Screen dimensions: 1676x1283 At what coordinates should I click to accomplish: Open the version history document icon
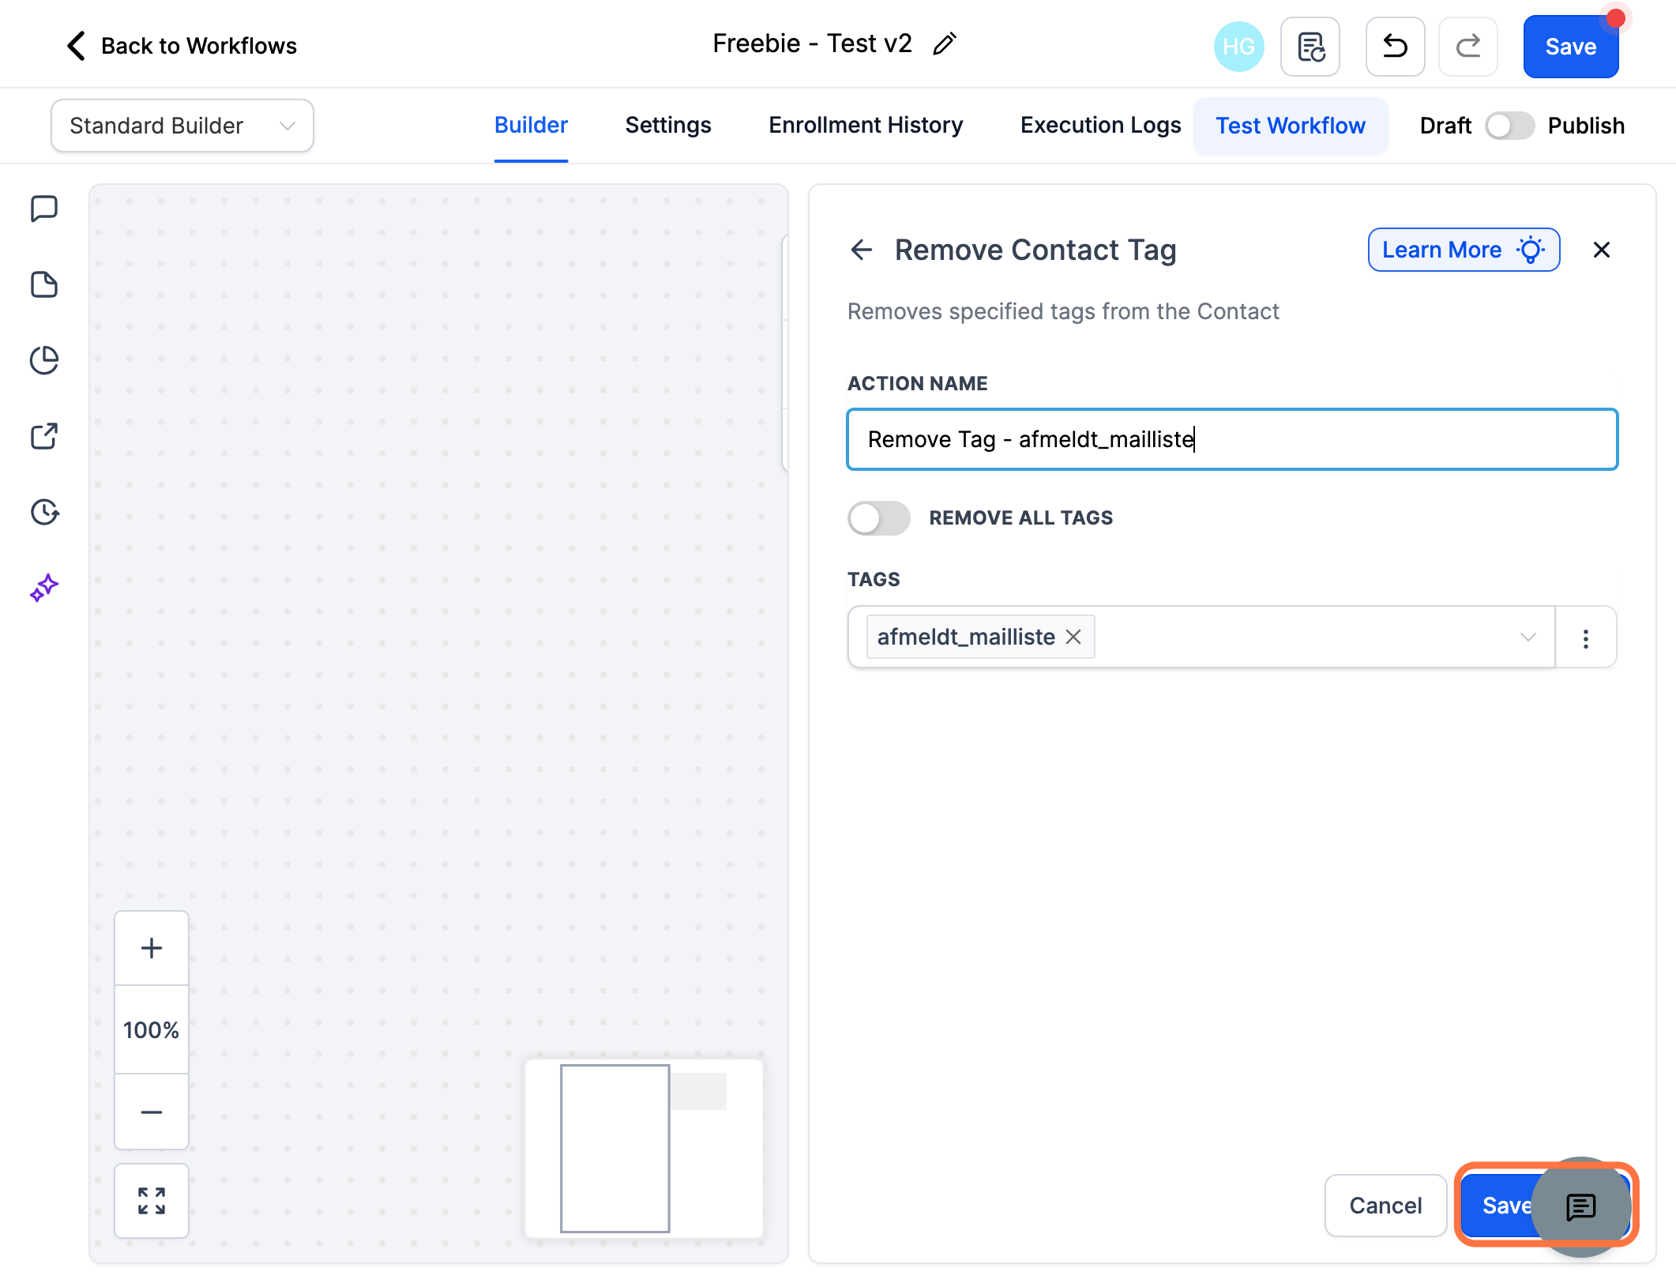point(1310,47)
